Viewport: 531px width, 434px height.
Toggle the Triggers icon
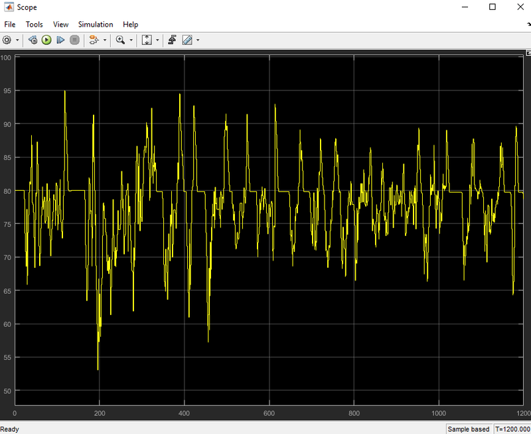(172, 40)
